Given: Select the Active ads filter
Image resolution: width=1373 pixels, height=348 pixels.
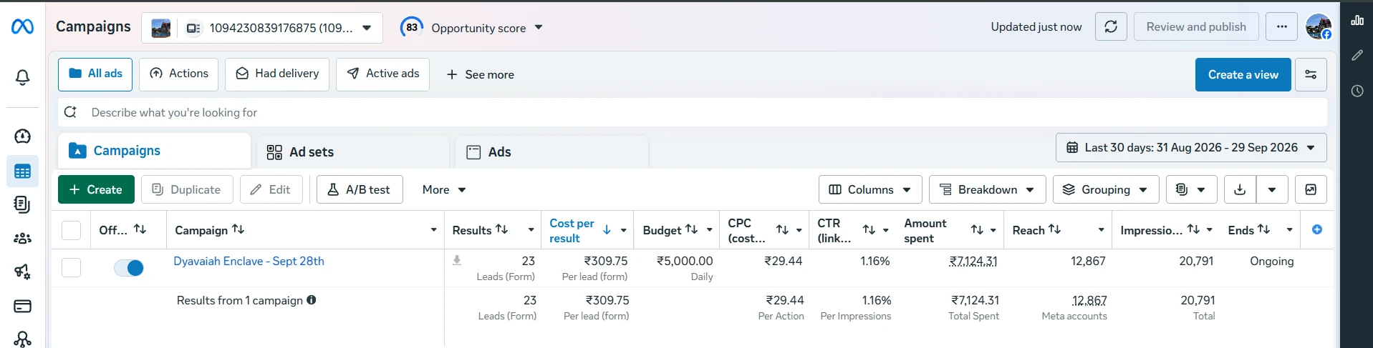Looking at the screenshot, I should 382,74.
